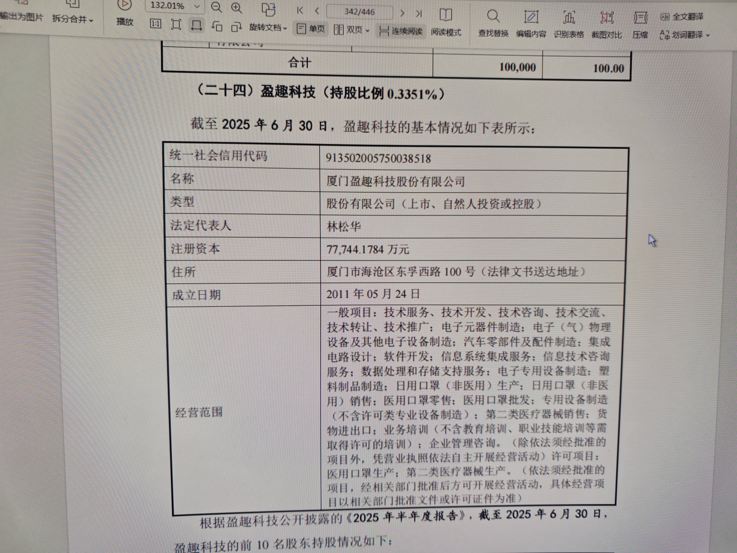The height and width of the screenshot is (553, 737).
Task: Click 划词翻译 word selection translate
Action: (681, 35)
